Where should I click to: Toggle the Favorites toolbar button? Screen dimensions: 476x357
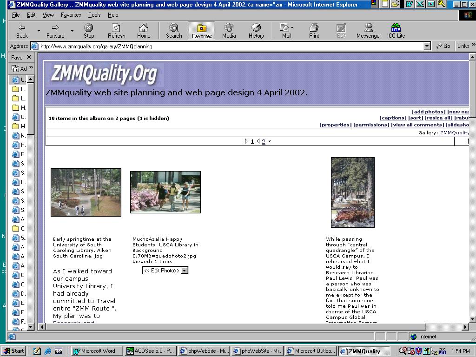(202, 31)
